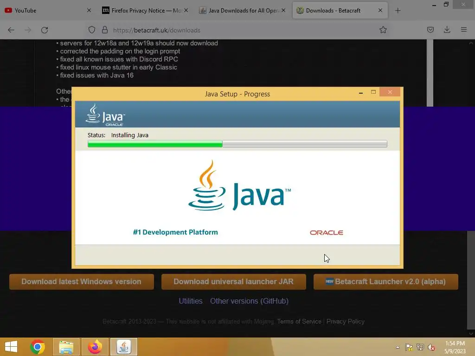This screenshot has height=356, width=475.
Task: Minimize the Java Setup window
Action: click(x=361, y=93)
